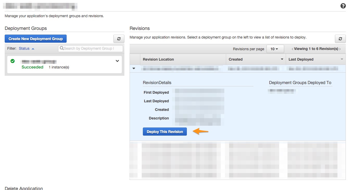This screenshot has width=350, height=190.
Task: Expand the deployment group details chevron
Action: click(x=117, y=61)
